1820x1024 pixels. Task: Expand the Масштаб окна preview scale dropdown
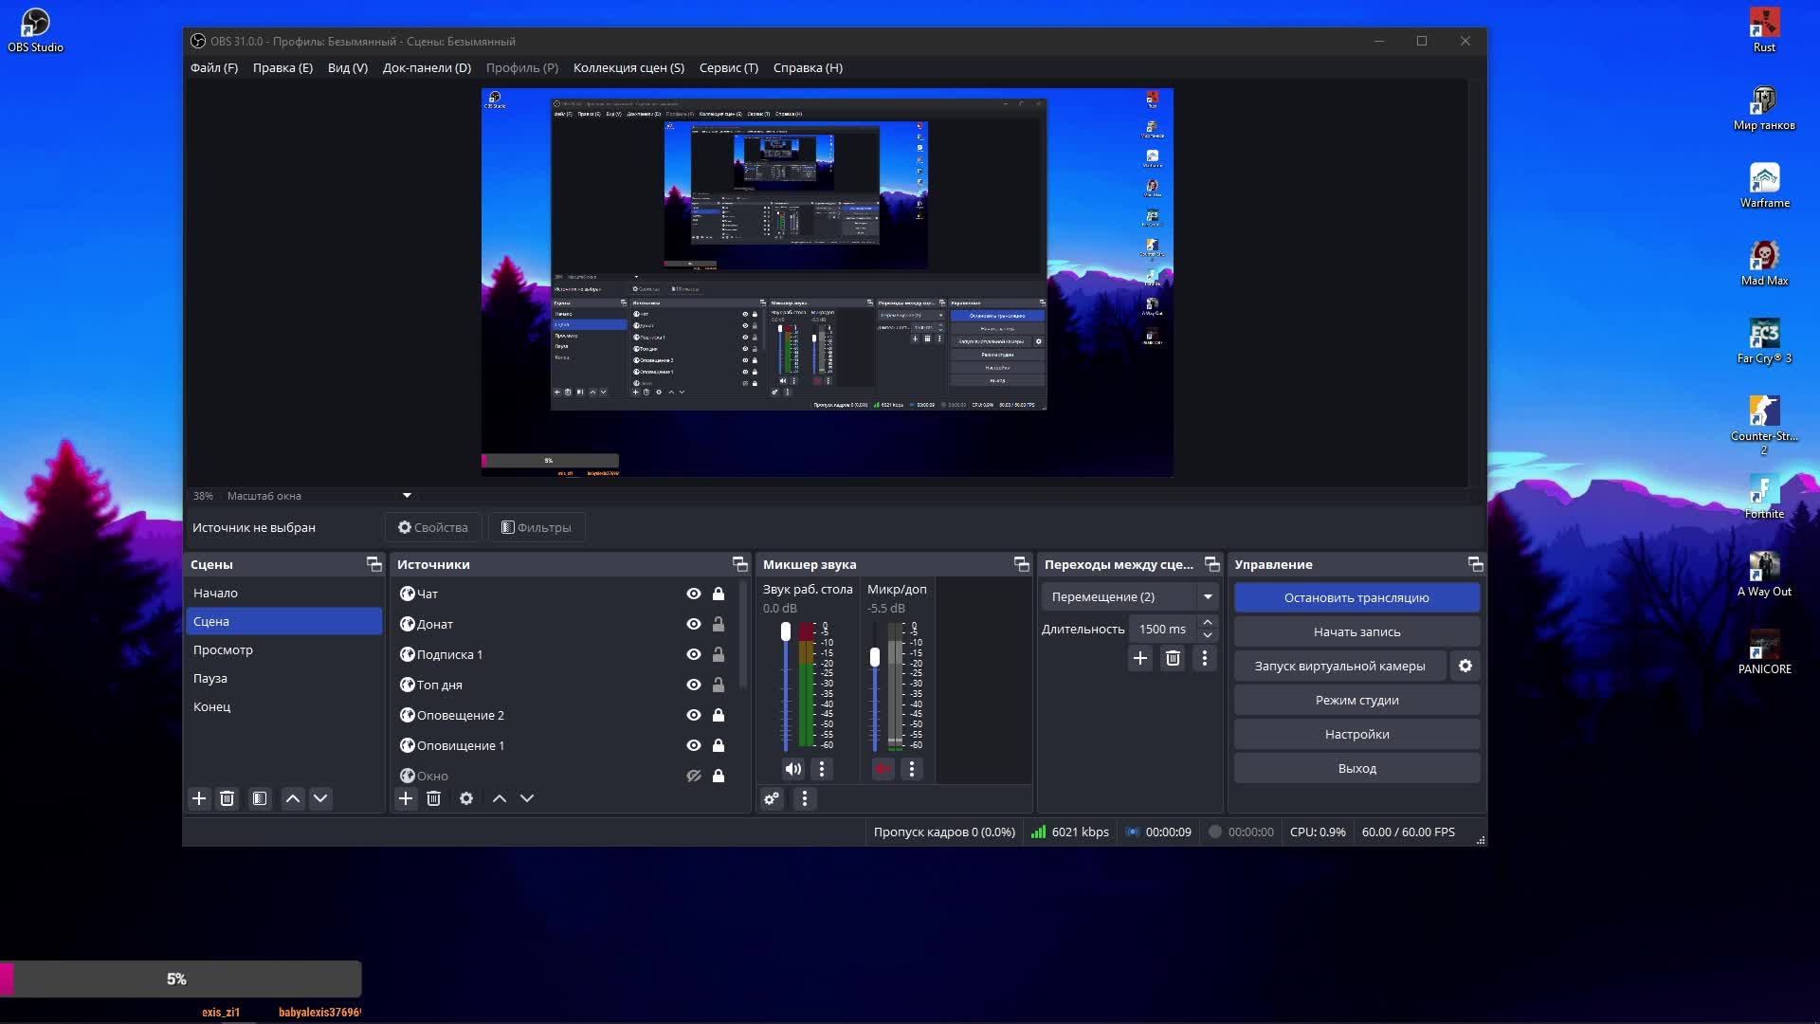tap(407, 495)
